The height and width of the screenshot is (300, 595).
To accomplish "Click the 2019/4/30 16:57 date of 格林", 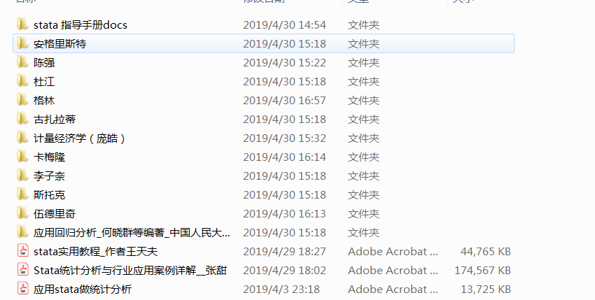I will (284, 101).
